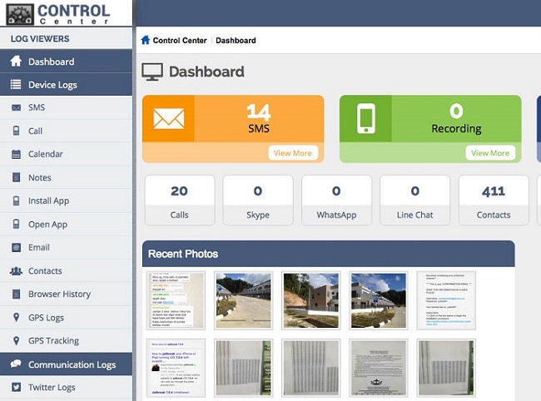The image size is (541, 401).
Task: Open Browser History in sidebar
Action: point(59,295)
